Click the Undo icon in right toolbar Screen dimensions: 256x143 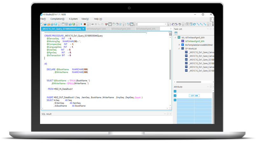(180, 24)
